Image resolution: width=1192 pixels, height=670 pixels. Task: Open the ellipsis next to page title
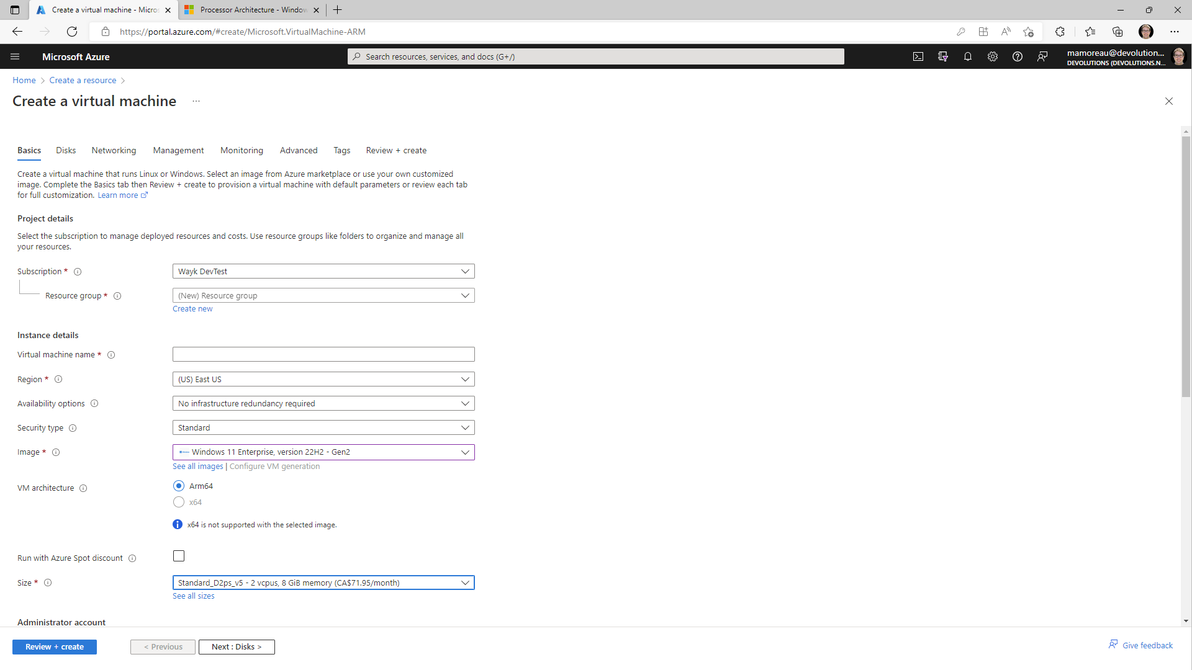196,101
